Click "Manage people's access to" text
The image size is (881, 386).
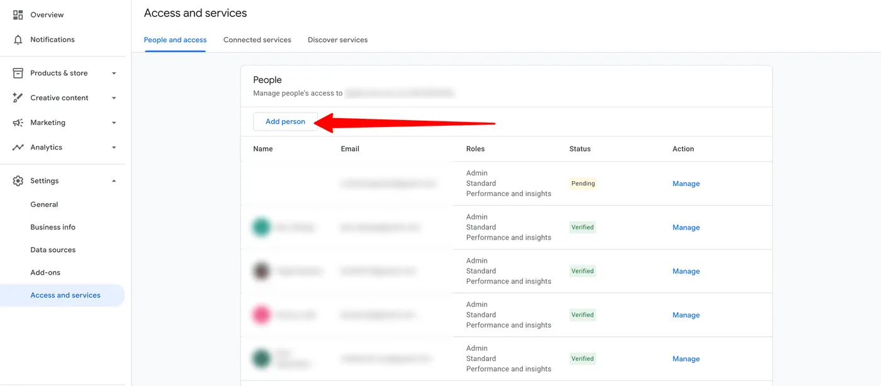[298, 93]
